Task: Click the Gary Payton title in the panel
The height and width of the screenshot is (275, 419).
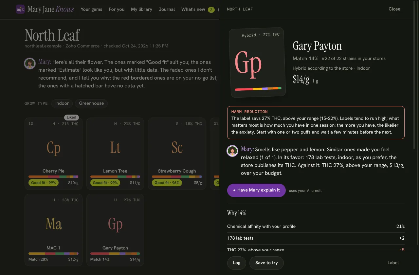Action: (x=317, y=46)
